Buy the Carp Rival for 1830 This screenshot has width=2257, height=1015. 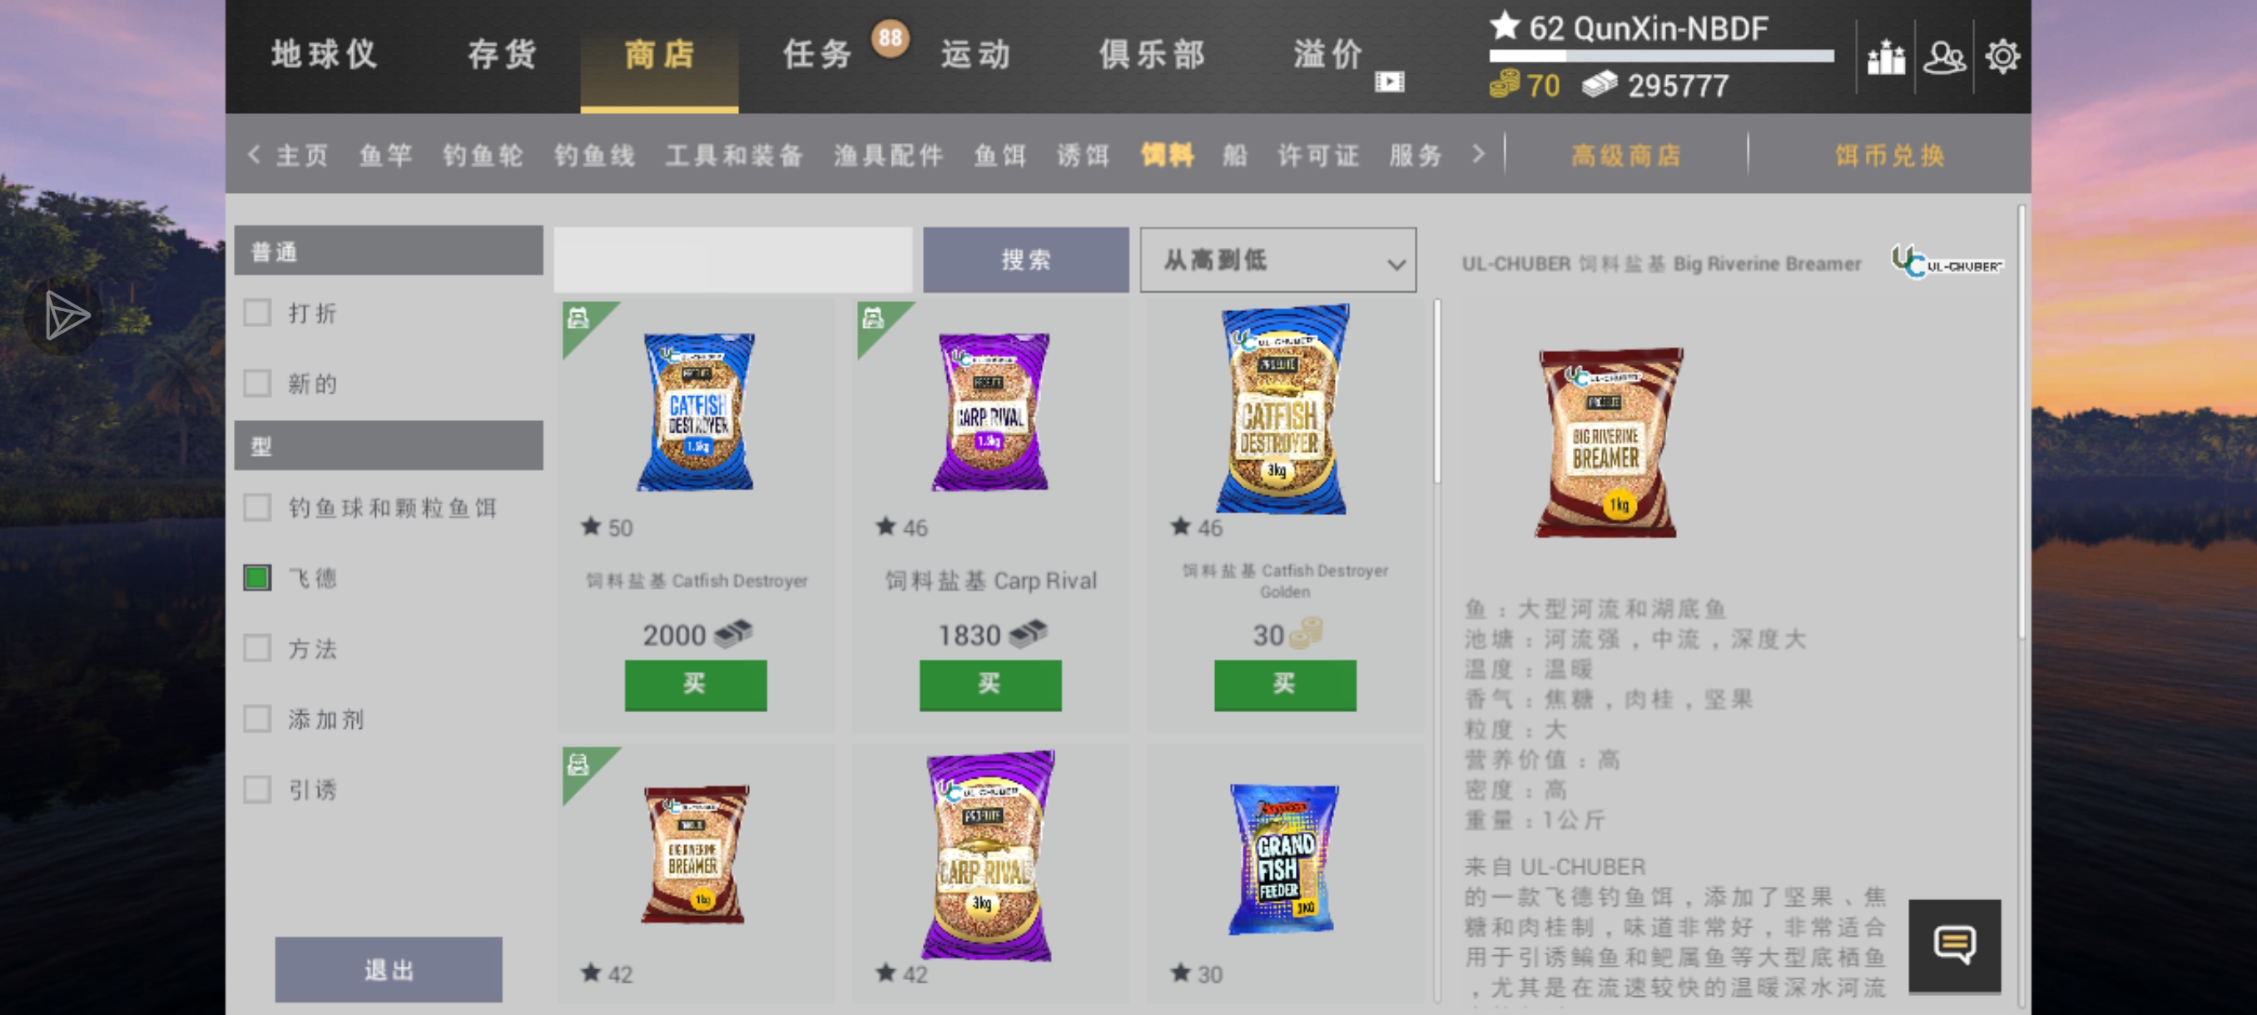click(x=990, y=685)
